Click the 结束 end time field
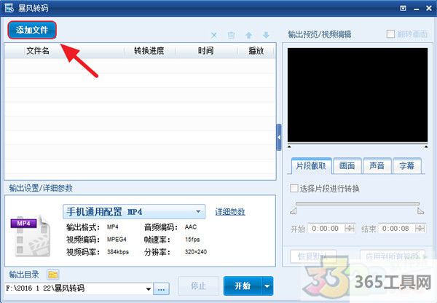 click(394, 229)
